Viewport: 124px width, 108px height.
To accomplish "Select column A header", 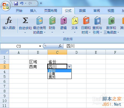I will point(19,52).
